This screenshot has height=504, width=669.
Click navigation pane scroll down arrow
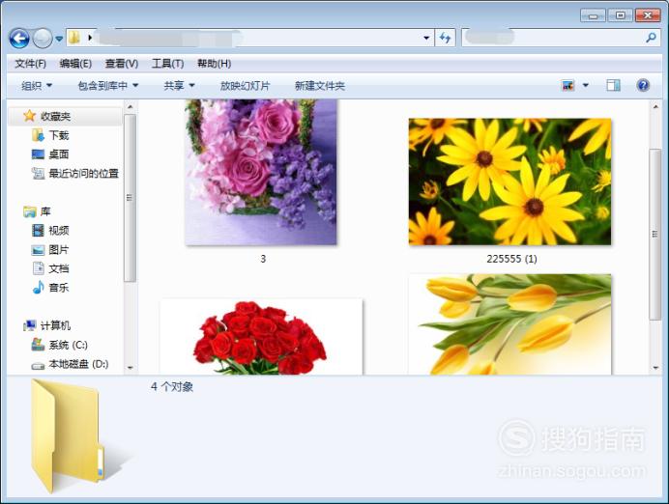pyautogui.click(x=131, y=368)
